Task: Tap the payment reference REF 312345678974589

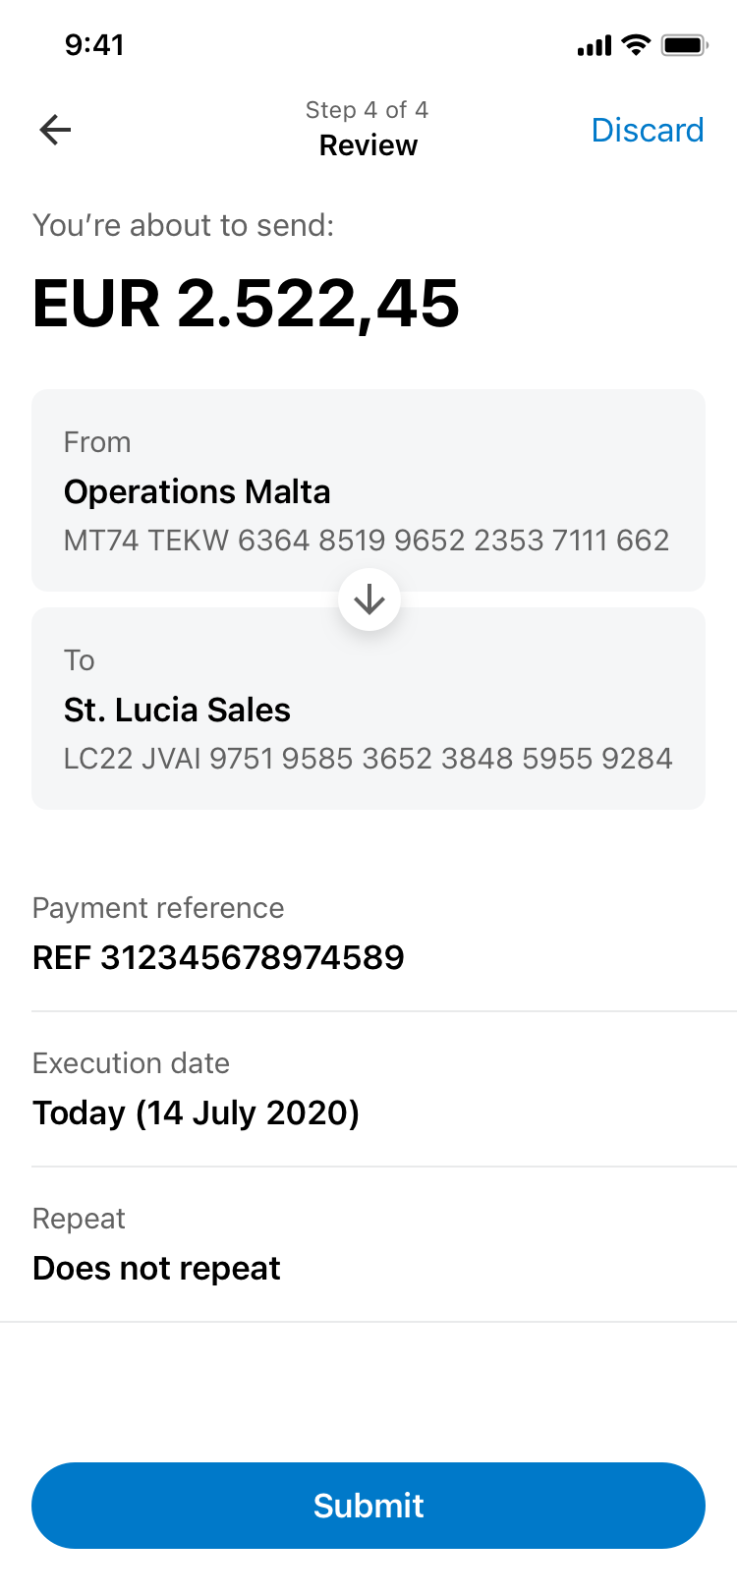Action: point(218,957)
